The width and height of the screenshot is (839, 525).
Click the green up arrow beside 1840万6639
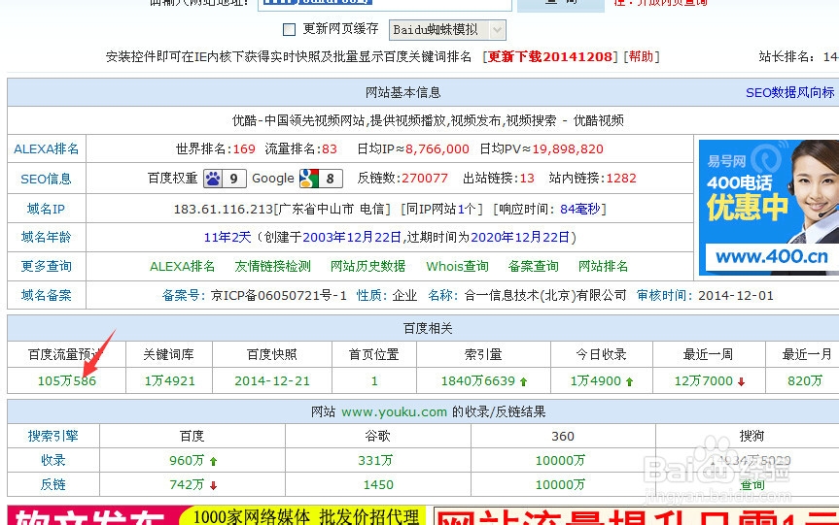pos(523,382)
